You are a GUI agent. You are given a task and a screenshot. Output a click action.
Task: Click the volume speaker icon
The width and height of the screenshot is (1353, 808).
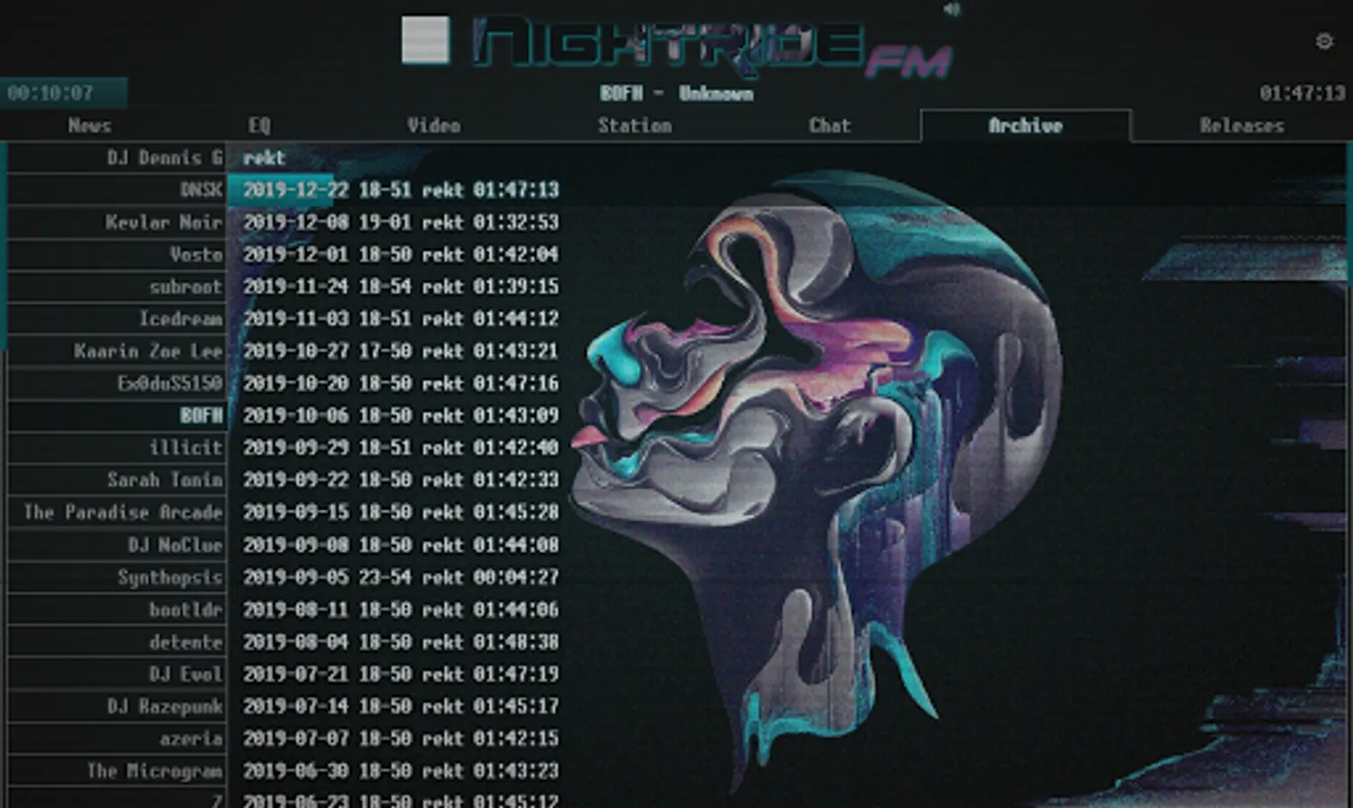click(952, 9)
